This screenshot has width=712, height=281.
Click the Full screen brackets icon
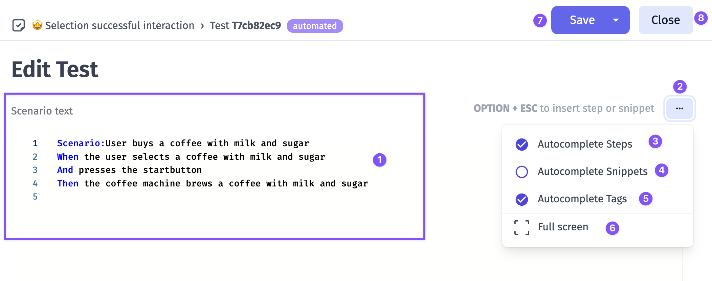[522, 227]
